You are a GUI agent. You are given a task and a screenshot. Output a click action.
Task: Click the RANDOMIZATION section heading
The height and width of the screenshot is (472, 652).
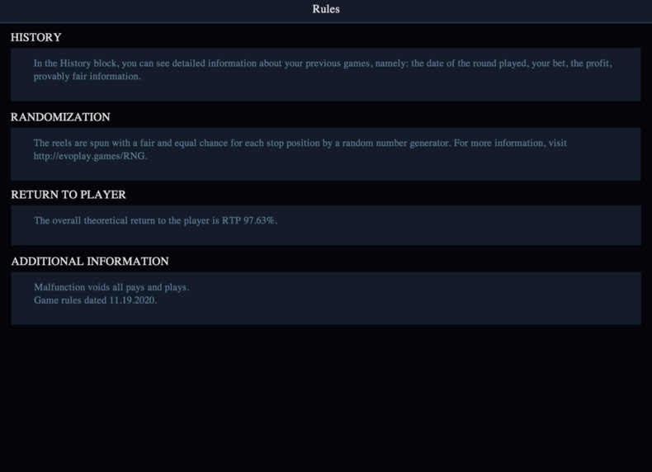pos(60,117)
